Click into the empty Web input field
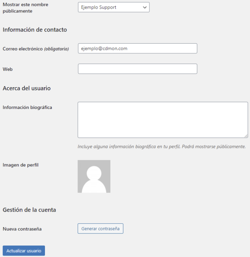Image resolution: width=250 pixels, height=257 pixels. coord(138,69)
